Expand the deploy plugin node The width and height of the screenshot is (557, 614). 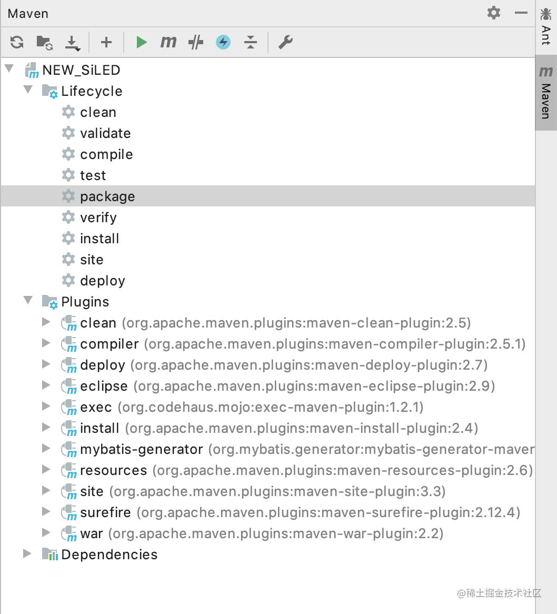[46, 364]
